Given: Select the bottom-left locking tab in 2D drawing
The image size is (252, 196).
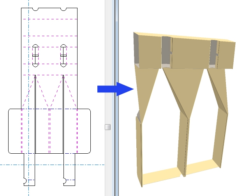Looking at the screenshot, I should tap(30, 171).
